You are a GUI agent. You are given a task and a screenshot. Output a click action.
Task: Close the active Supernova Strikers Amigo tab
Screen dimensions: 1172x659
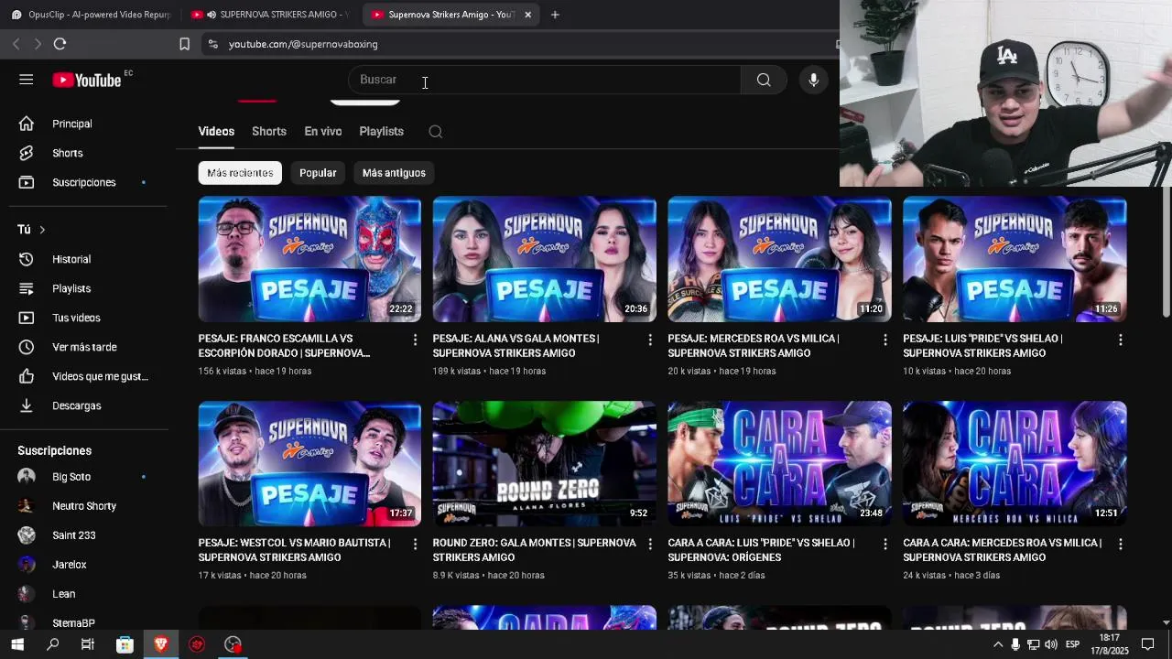coord(527,15)
